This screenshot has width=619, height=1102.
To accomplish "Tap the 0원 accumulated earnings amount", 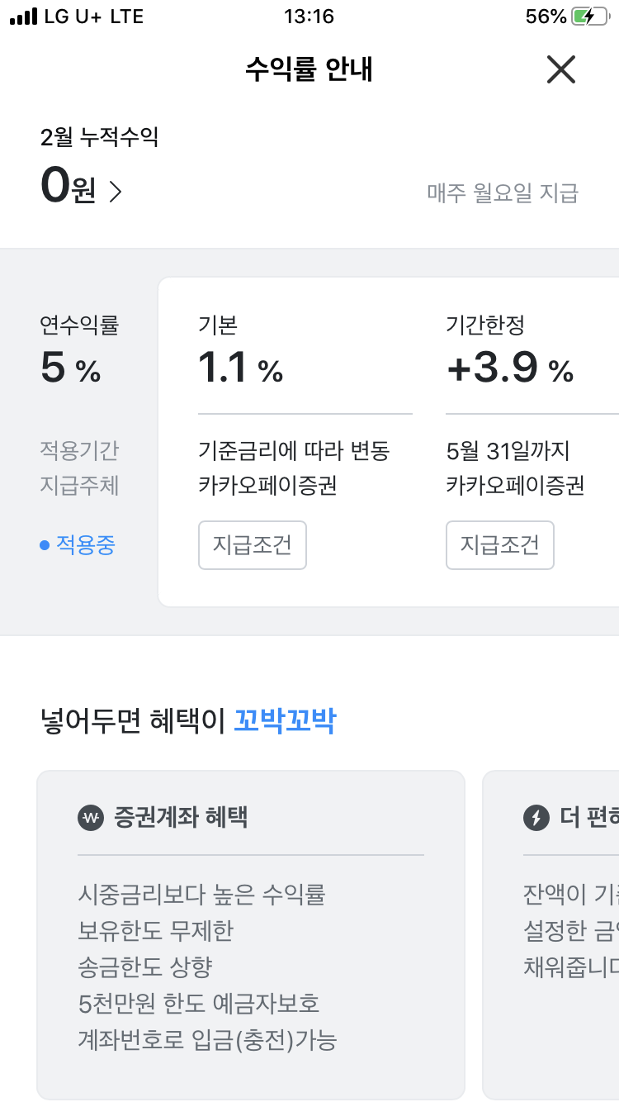I will (68, 187).
